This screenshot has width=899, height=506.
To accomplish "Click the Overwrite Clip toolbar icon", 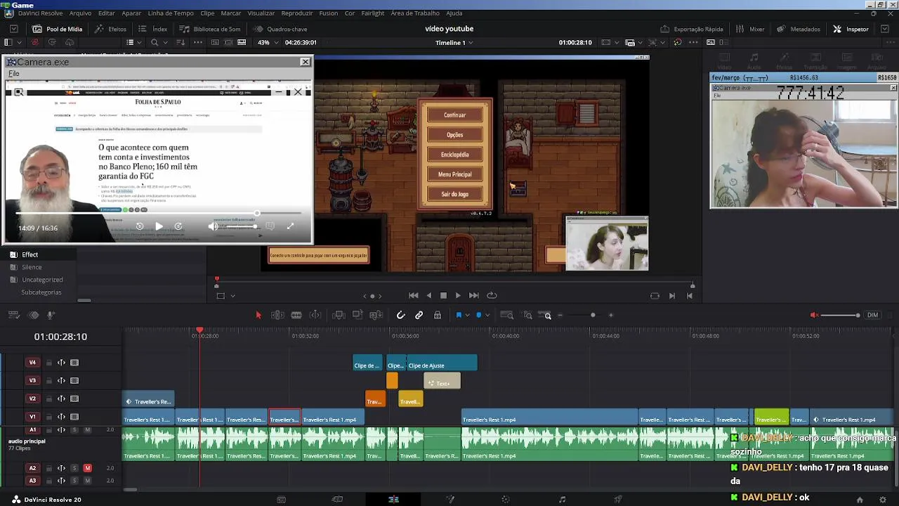I will (x=357, y=316).
